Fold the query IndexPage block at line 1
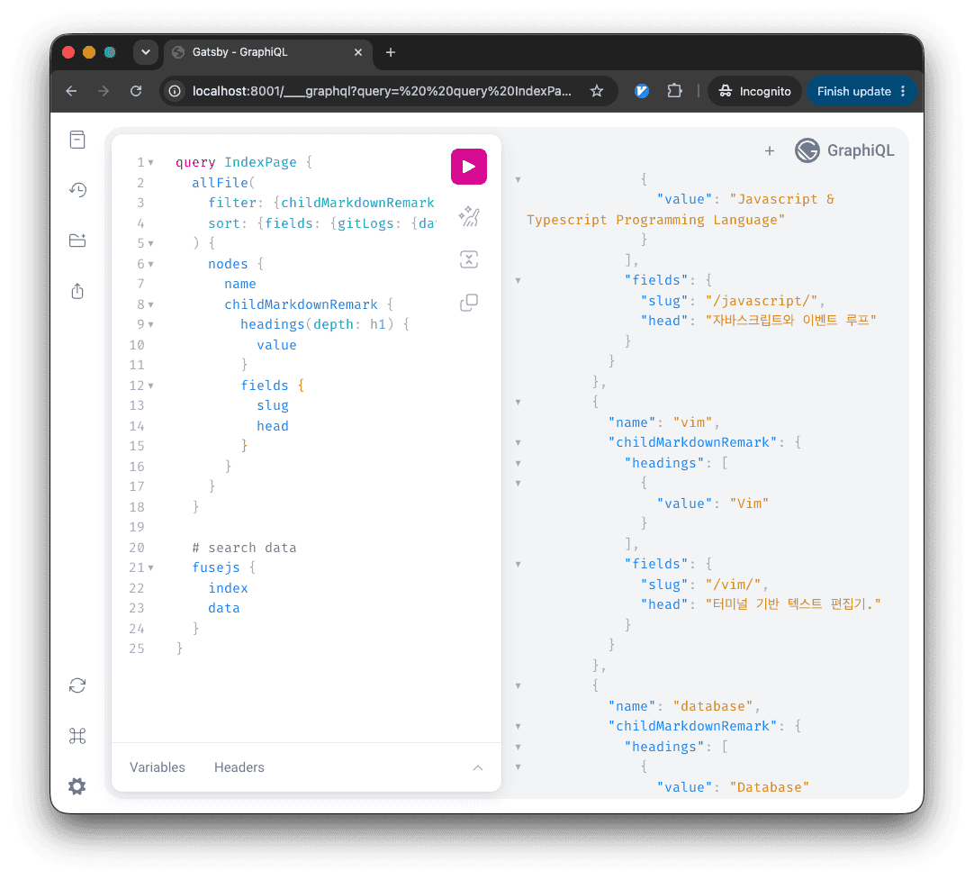Viewport: 974px width, 880px height. pyautogui.click(x=151, y=163)
